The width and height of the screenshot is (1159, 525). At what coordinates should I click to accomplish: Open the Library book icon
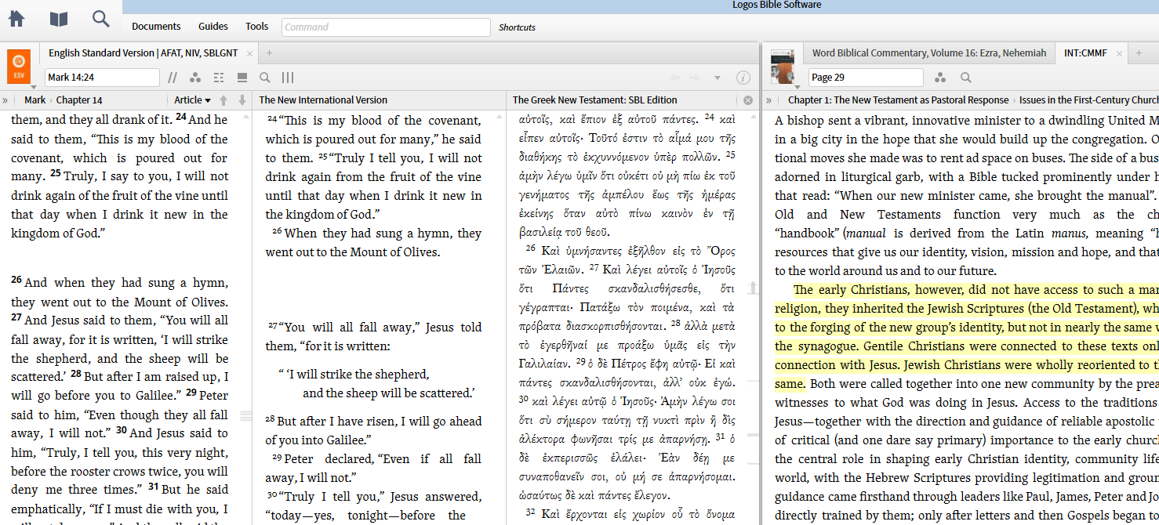59,19
